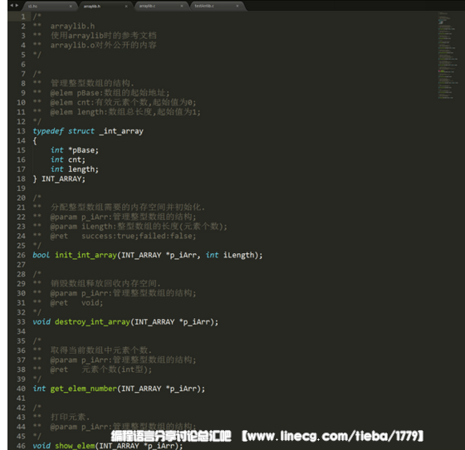Click line number 13 in gutter
The height and width of the screenshot is (450, 465).
coord(21,131)
